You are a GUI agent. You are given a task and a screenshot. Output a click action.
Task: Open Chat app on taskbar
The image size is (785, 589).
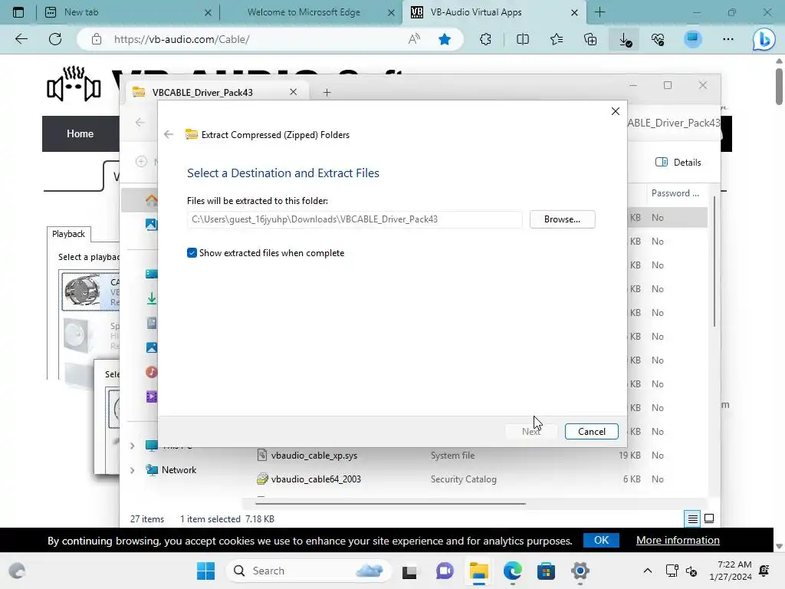pyautogui.click(x=445, y=571)
